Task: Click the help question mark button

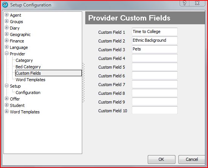Action: click(185, 3)
